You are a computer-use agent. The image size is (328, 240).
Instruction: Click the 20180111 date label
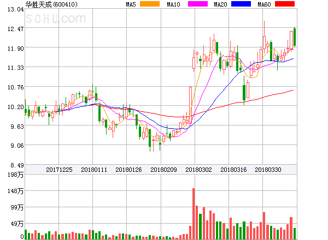click(94, 170)
